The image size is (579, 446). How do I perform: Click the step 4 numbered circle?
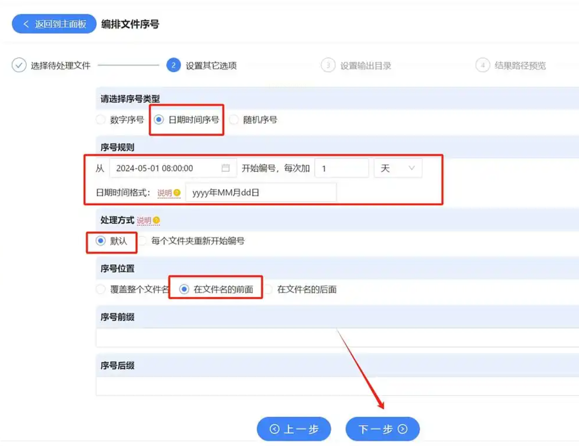(482, 65)
